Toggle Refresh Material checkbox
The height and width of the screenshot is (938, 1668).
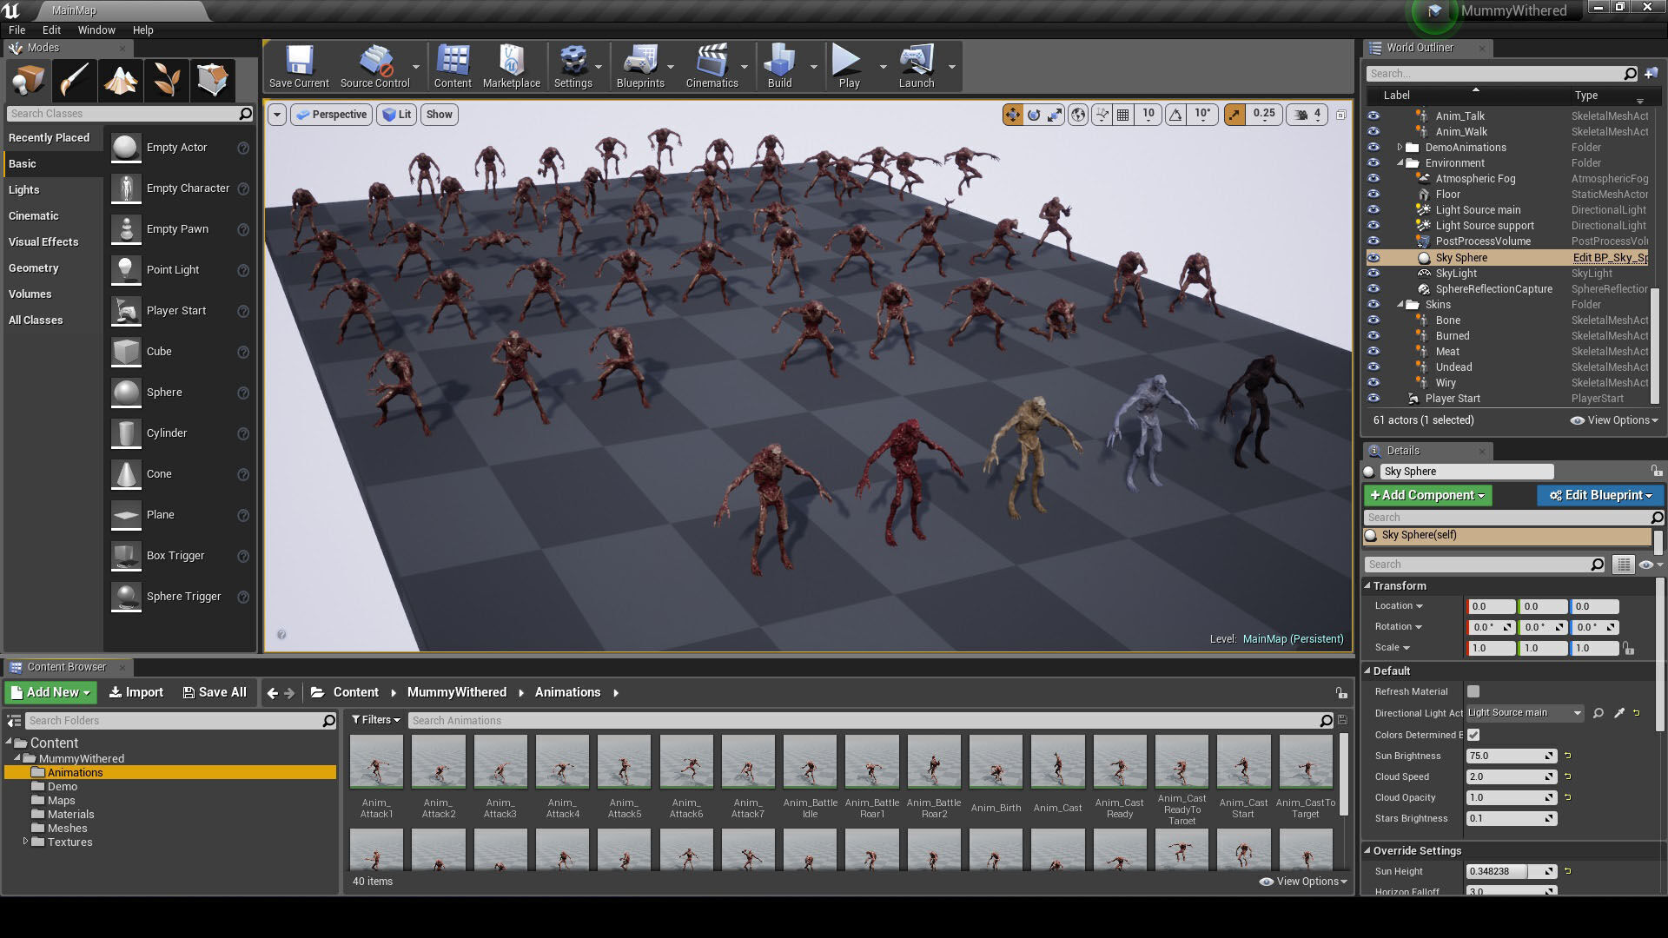tap(1473, 692)
